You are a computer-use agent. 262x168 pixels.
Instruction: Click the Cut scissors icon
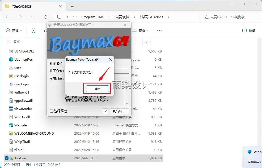pos(33,30)
